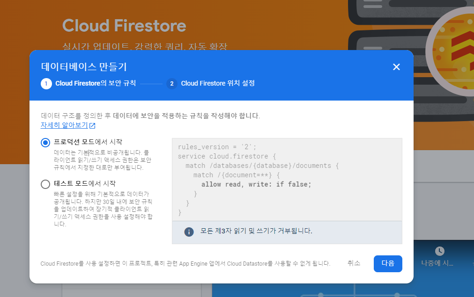The height and width of the screenshot is (297, 474).
Task: Open the 자세히 알아보기 link
Action: pyautogui.click(x=64, y=125)
